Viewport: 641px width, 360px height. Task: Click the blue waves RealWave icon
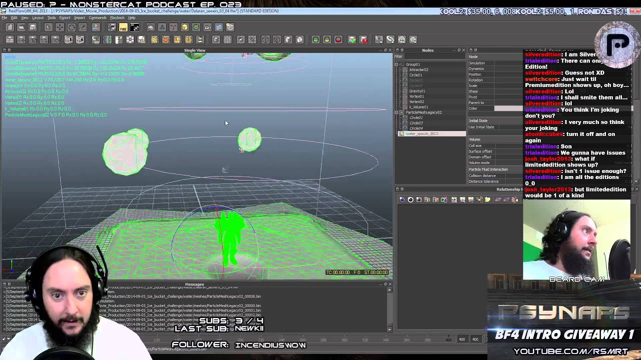pyautogui.click(x=219, y=27)
